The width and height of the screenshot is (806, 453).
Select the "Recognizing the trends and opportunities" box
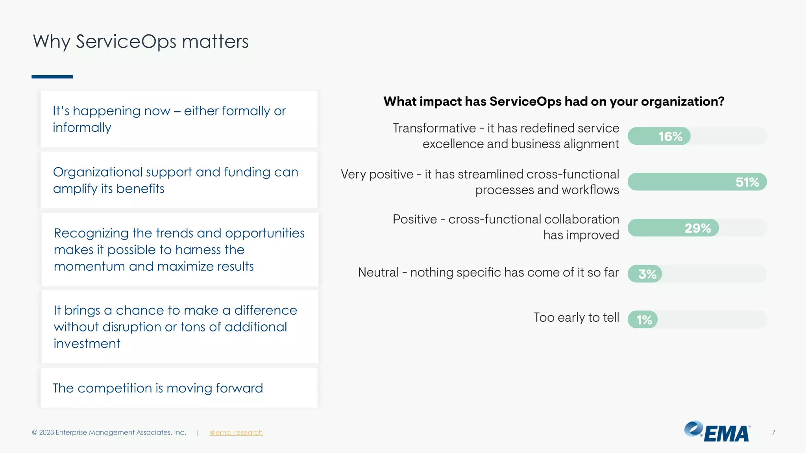(x=180, y=250)
